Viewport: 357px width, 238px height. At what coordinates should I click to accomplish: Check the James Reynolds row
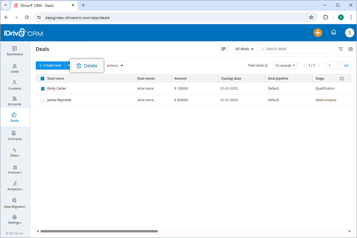(43, 100)
